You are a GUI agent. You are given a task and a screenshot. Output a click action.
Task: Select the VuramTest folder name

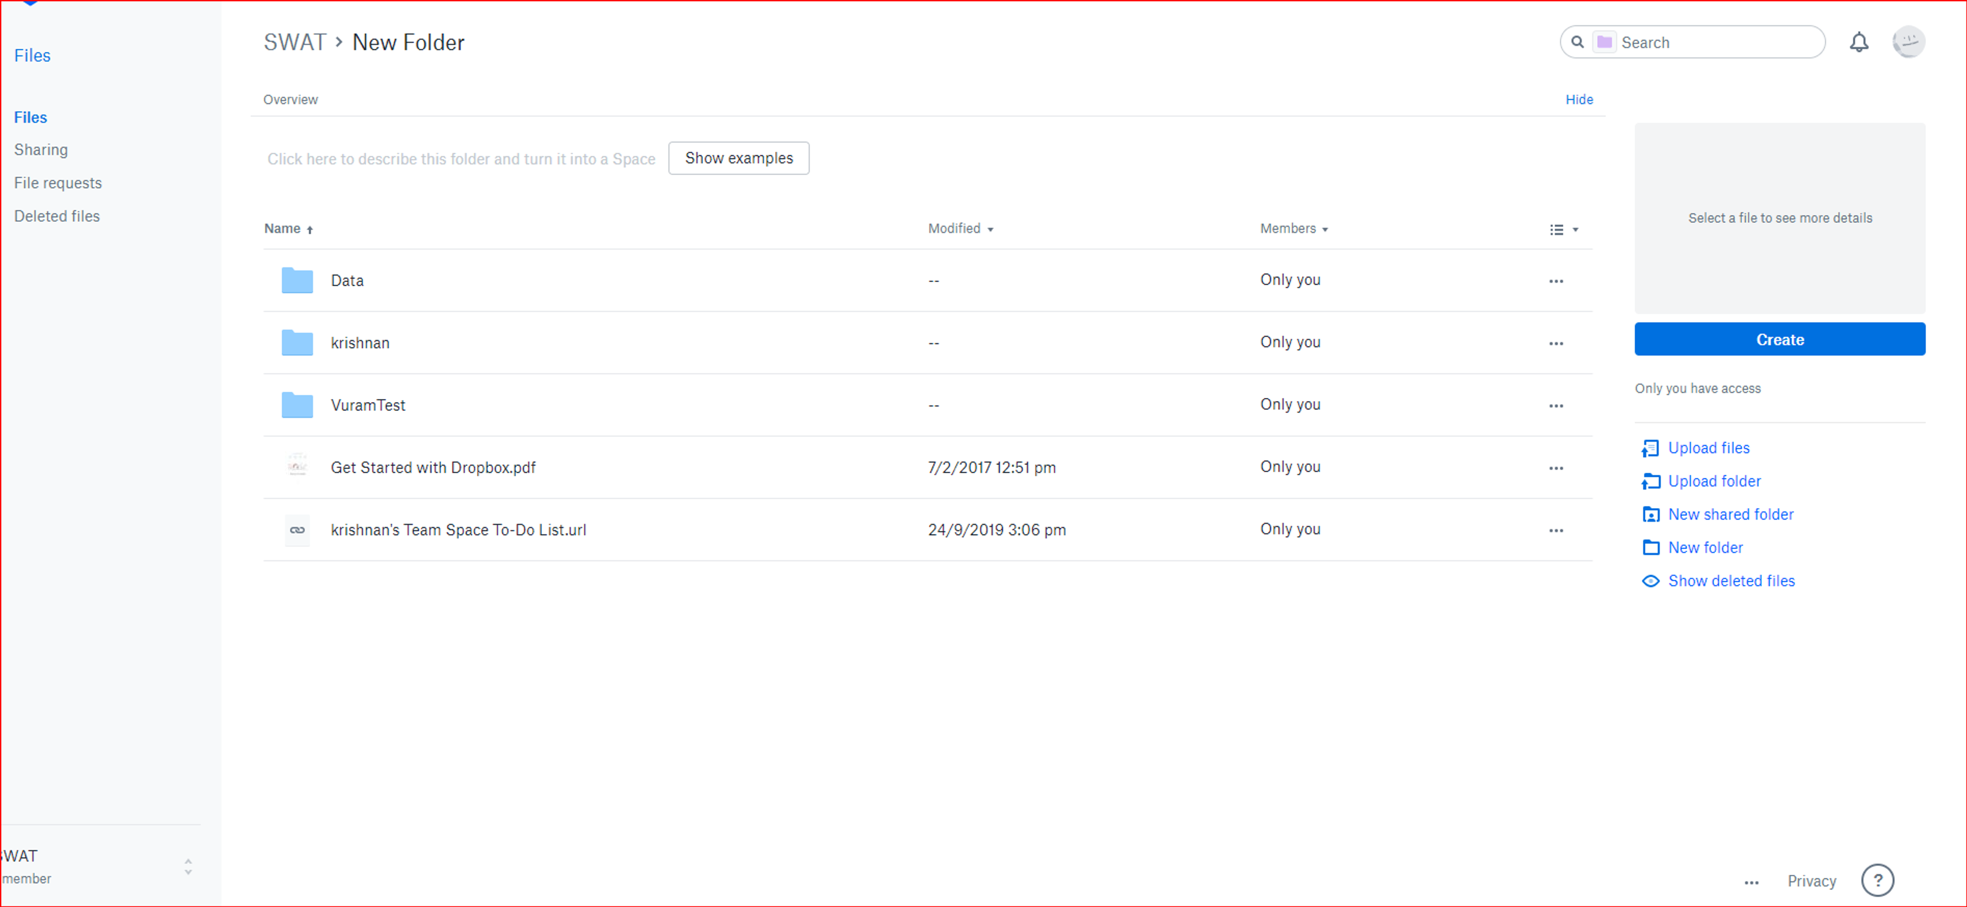[367, 405]
